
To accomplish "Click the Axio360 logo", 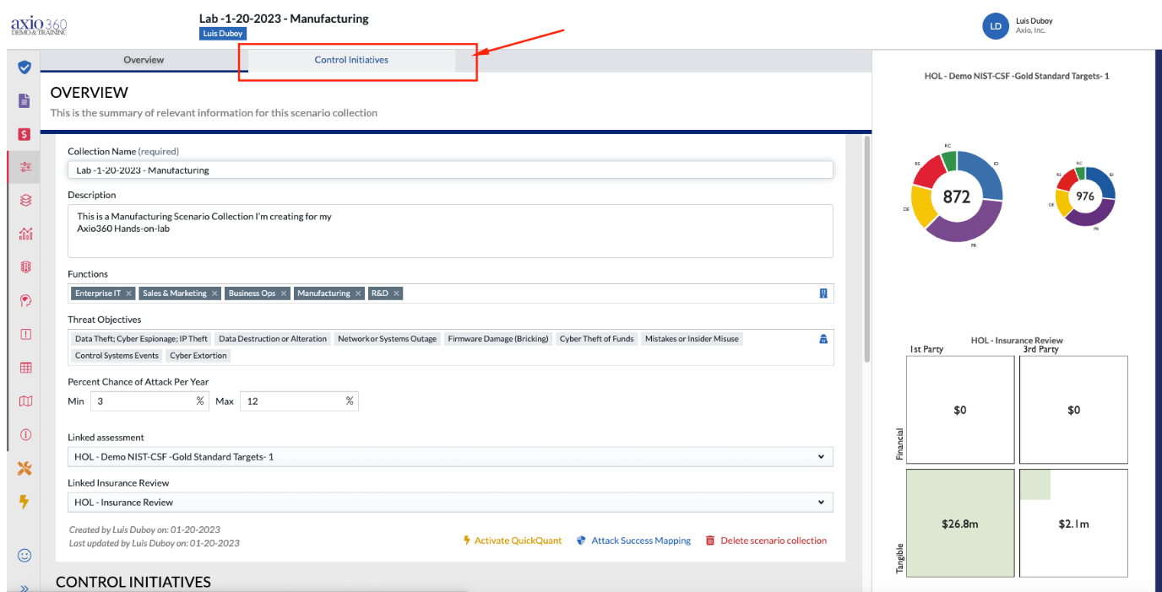I will coord(39,25).
